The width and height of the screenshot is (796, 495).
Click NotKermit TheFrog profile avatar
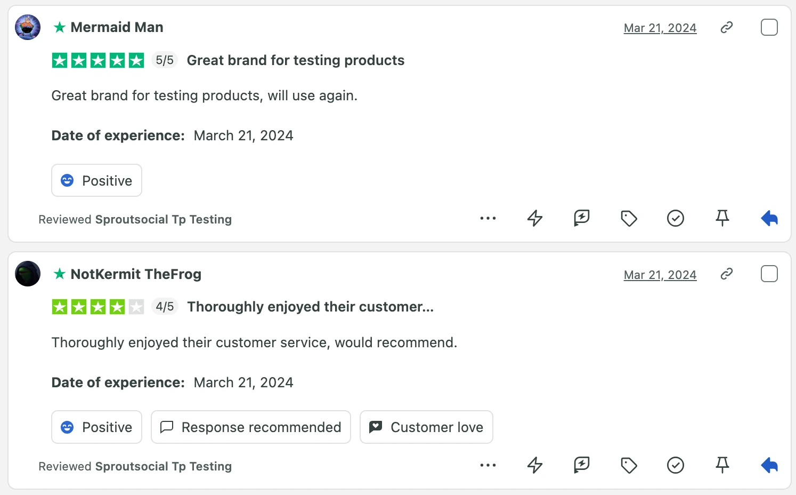pos(28,274)
